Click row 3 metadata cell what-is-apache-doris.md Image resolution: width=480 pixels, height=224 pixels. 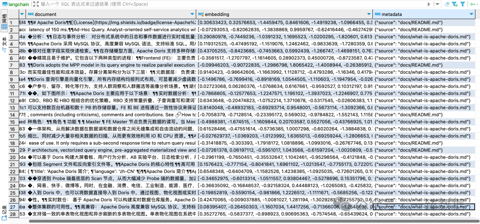(x=424, y=36)
